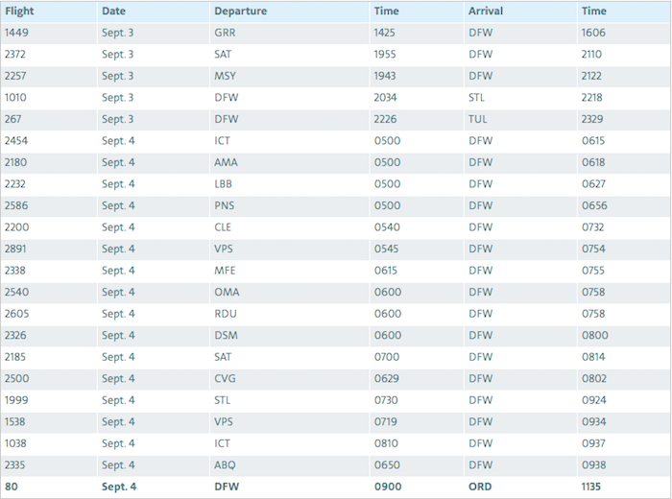
Task: Click arrival time 2329
Action: coord(592,119)
